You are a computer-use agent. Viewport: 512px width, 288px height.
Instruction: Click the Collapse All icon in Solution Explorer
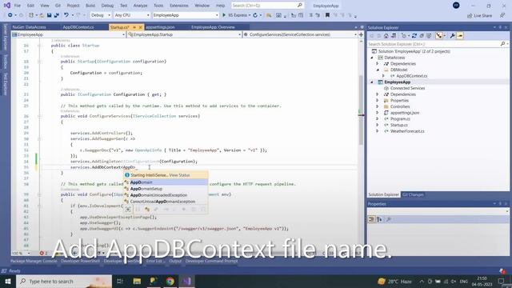pyautogui.click(x=422, y=36)
